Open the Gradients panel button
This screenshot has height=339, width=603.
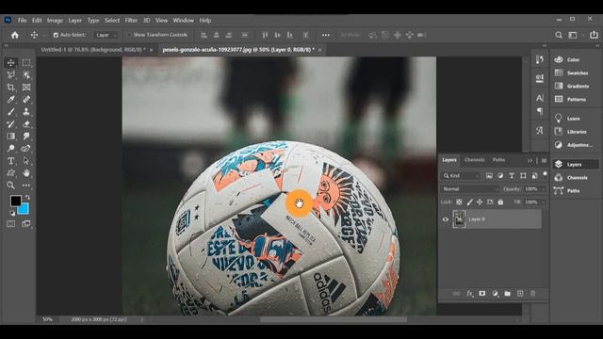click(572, 86)
